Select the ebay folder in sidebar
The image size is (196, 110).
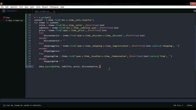click(8, 18)
